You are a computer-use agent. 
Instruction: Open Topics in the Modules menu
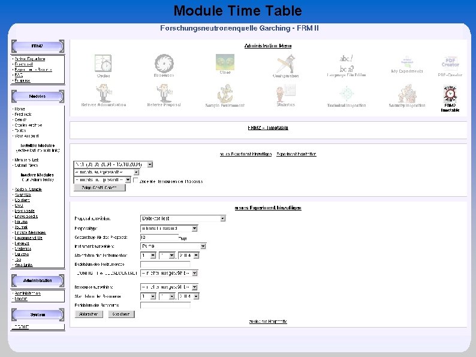(x=20, y=131)
